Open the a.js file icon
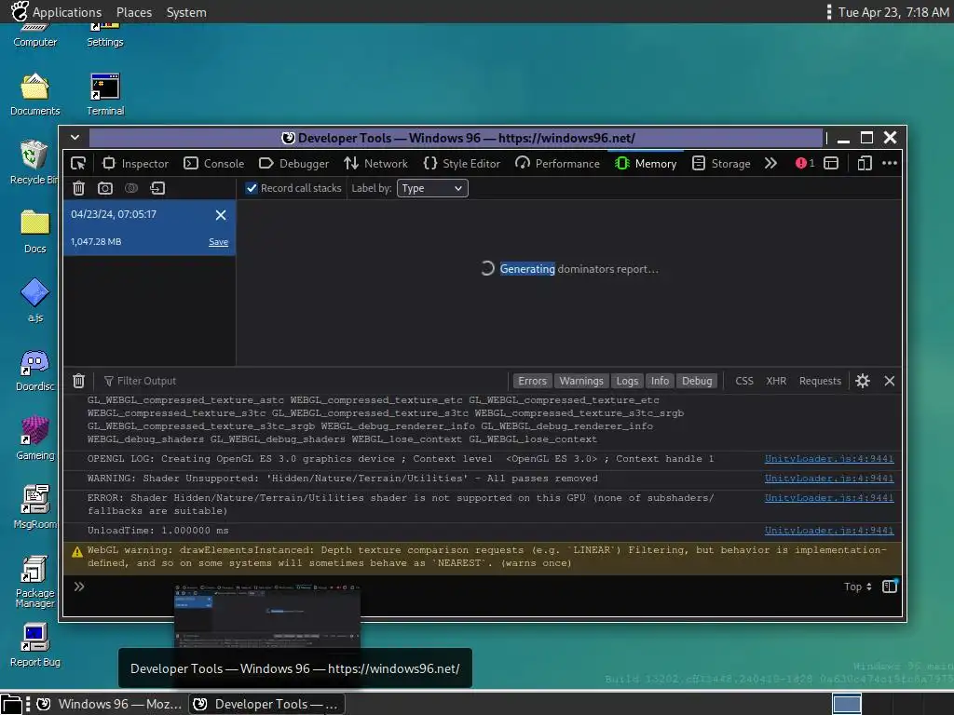Viewport: 954px width, 715px height. (34, 301)
